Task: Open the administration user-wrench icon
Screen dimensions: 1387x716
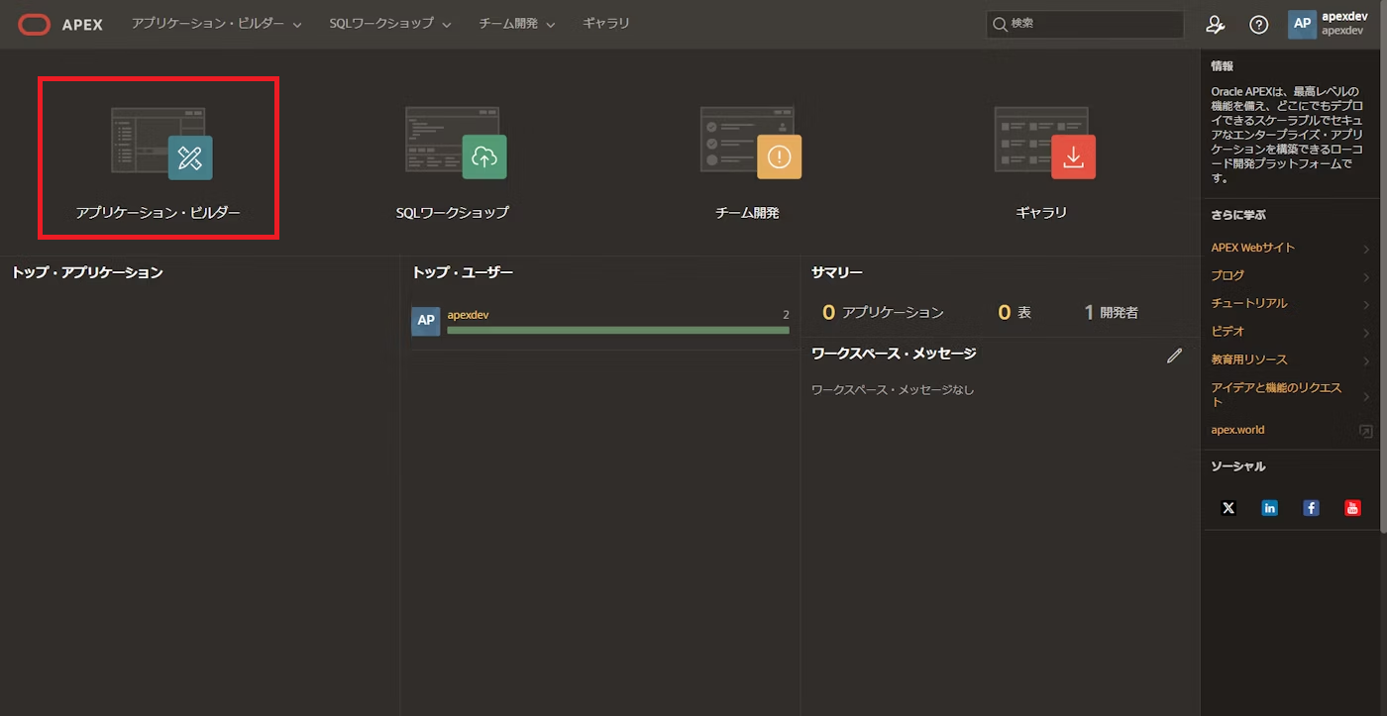Action: click(1215, 25)
